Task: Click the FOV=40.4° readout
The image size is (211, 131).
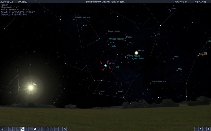Action: click(181, 2)
